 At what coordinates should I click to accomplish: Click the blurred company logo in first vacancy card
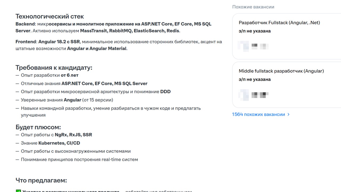click(243, 46)
